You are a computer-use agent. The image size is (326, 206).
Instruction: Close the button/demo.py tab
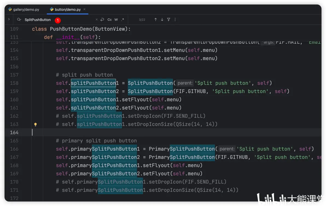tap(85, 9)
